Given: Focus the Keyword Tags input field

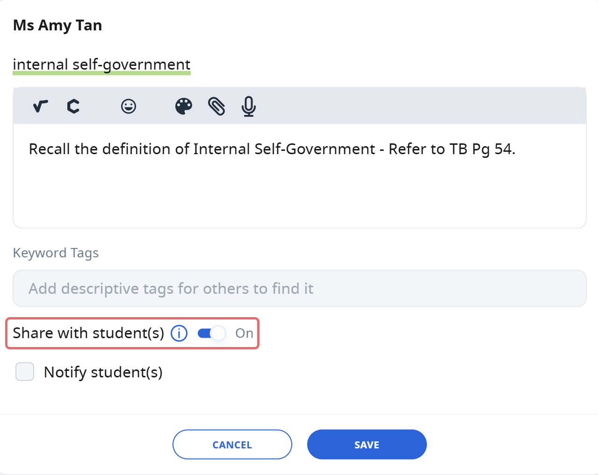Looking at the screenshot, I should 300,289.
